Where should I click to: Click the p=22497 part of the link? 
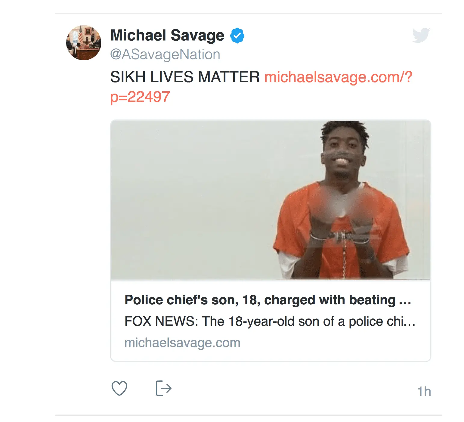[x=140, y=97]
